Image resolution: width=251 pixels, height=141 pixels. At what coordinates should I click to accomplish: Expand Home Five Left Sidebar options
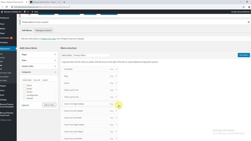coord(116,111)
